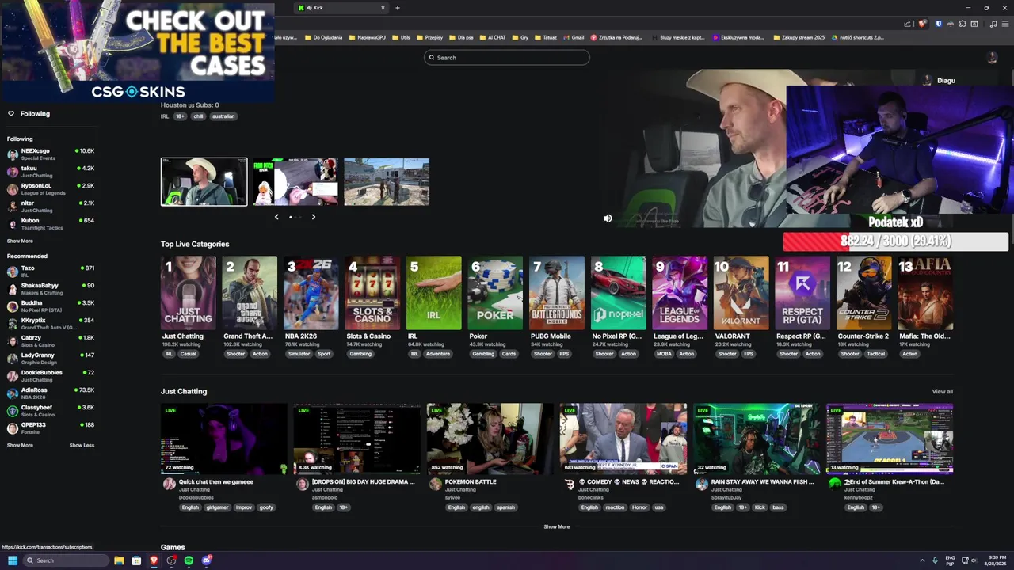Click the Kick search input field
This screenshot has width=1014, height=570.
pos(507,58)
